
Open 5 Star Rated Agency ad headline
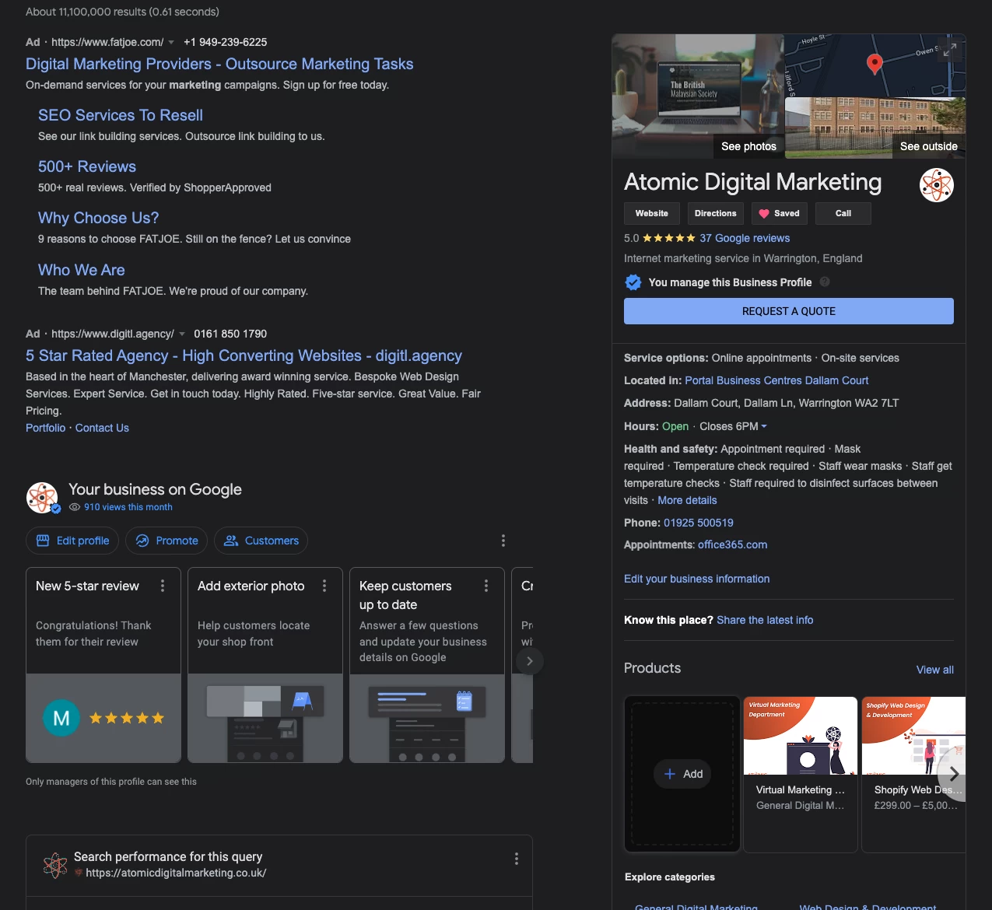point(244,355)
